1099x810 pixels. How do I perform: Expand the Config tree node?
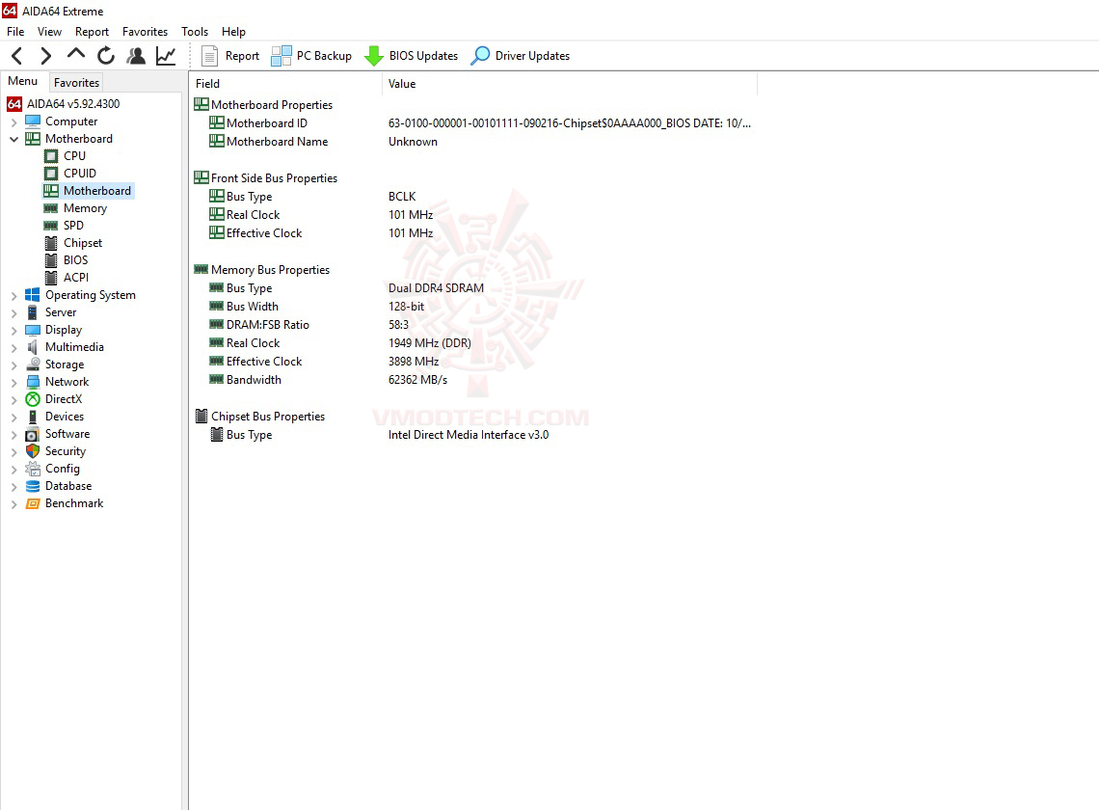[x=14, y=470]
